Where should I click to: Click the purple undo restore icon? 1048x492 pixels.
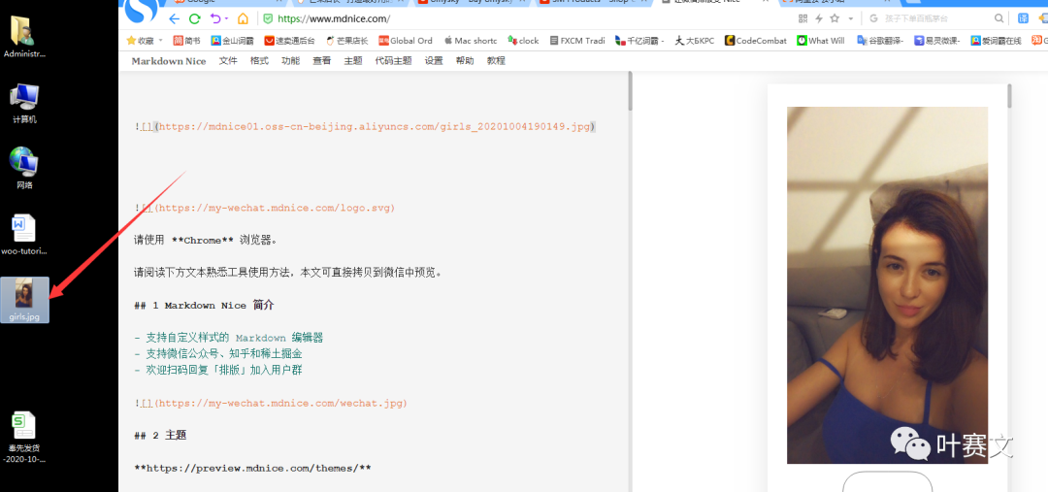(x=215, y=18)
